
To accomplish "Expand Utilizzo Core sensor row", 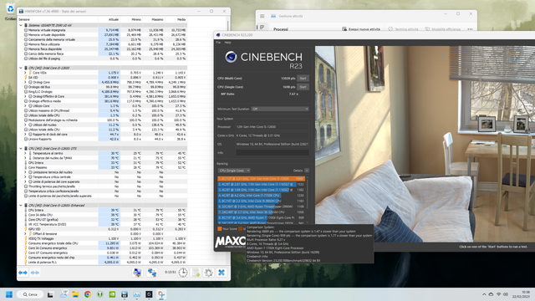I will 25,106.
